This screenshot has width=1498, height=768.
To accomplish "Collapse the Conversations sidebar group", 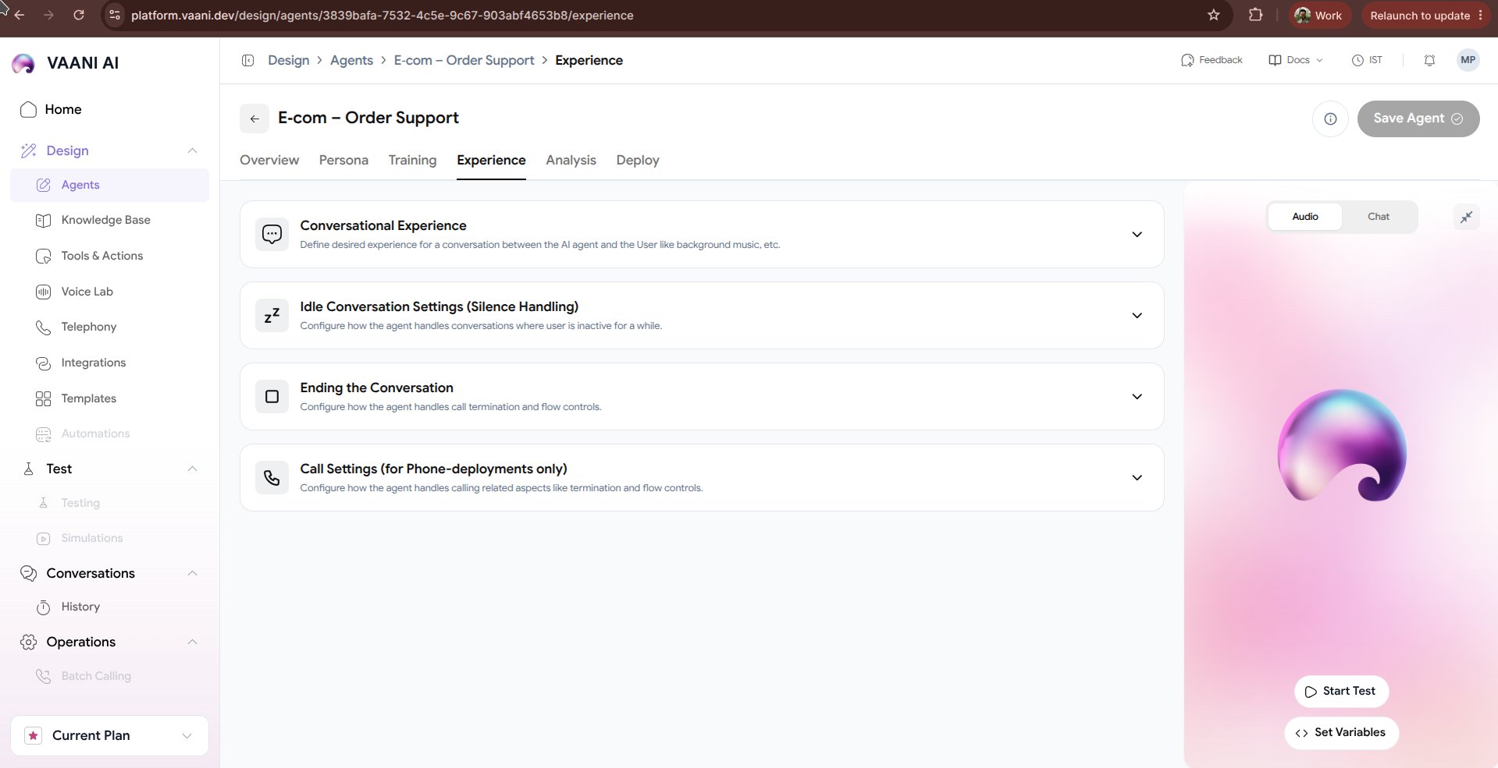I will pos(192,573).
